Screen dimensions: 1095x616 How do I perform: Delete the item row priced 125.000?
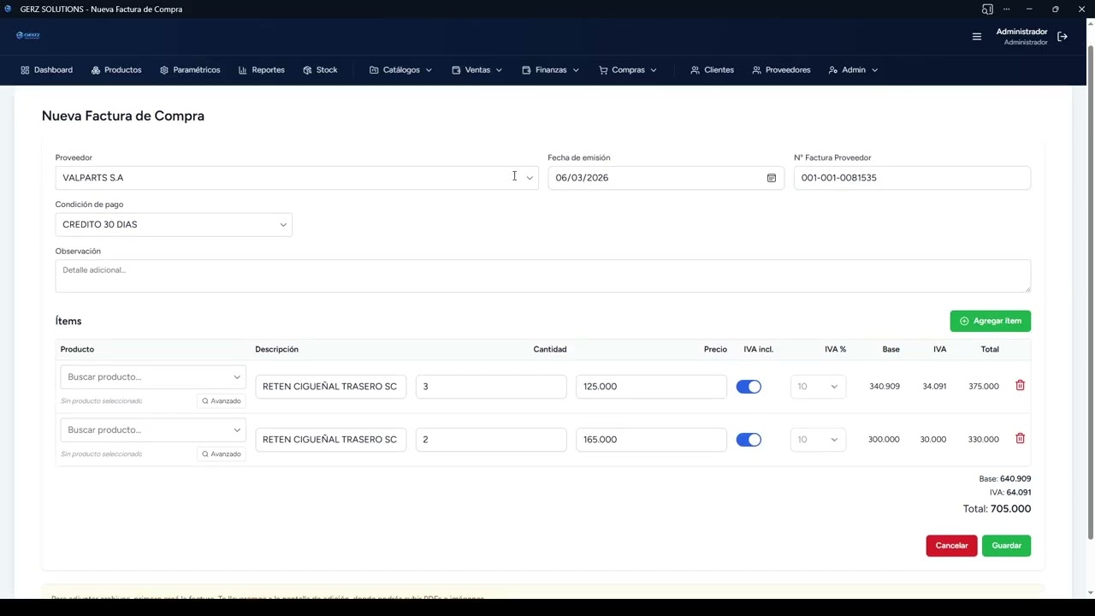pyautogui.click(x=1020, y=386)
